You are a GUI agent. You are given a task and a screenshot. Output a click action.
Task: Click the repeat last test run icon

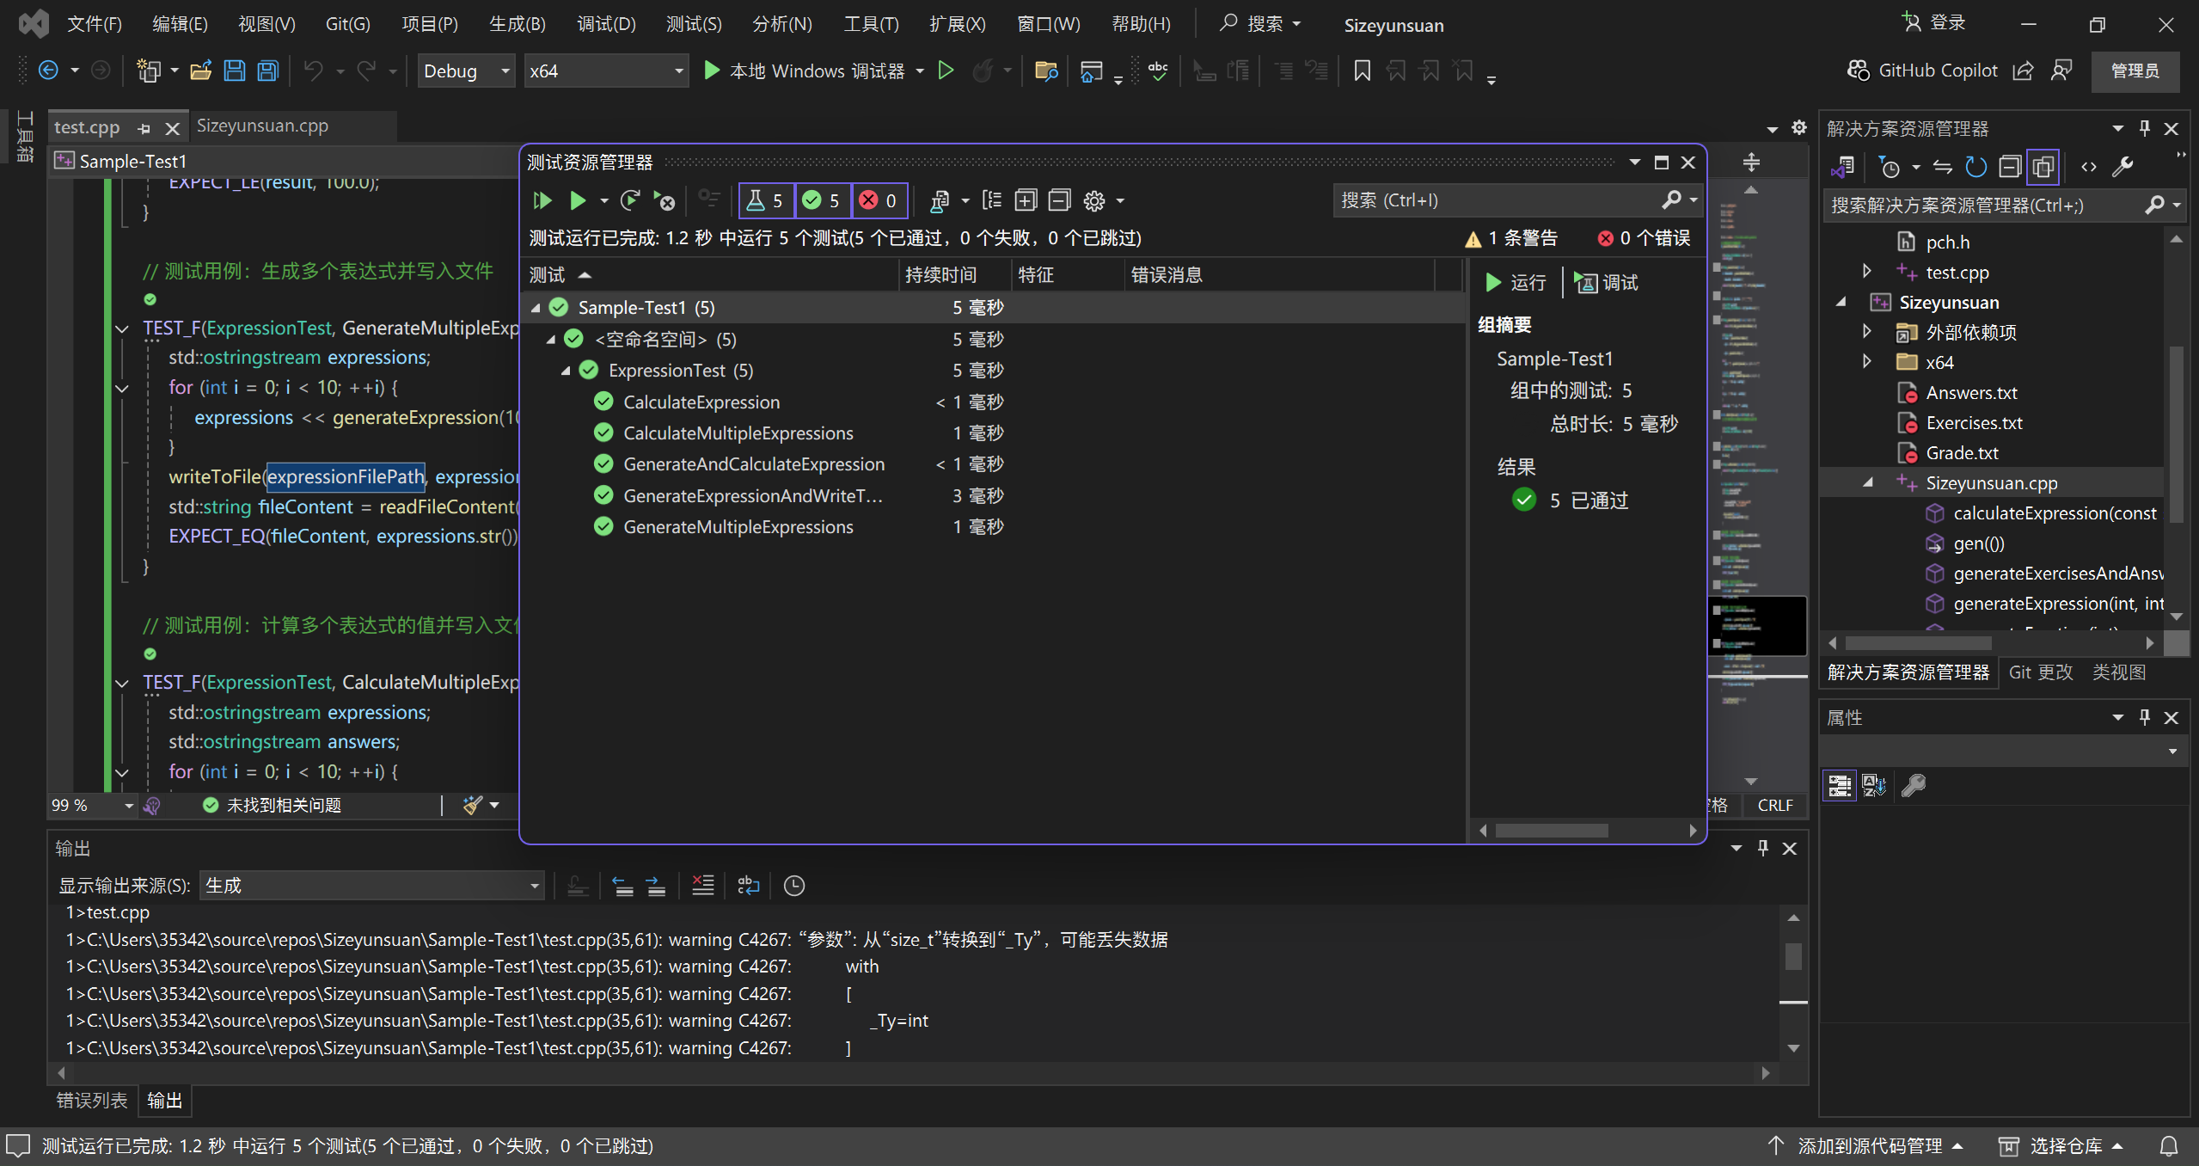click(630, 200)
